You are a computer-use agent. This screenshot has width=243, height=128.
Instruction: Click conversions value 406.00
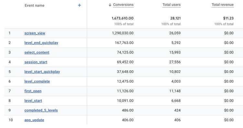click(x=128, y=120)
